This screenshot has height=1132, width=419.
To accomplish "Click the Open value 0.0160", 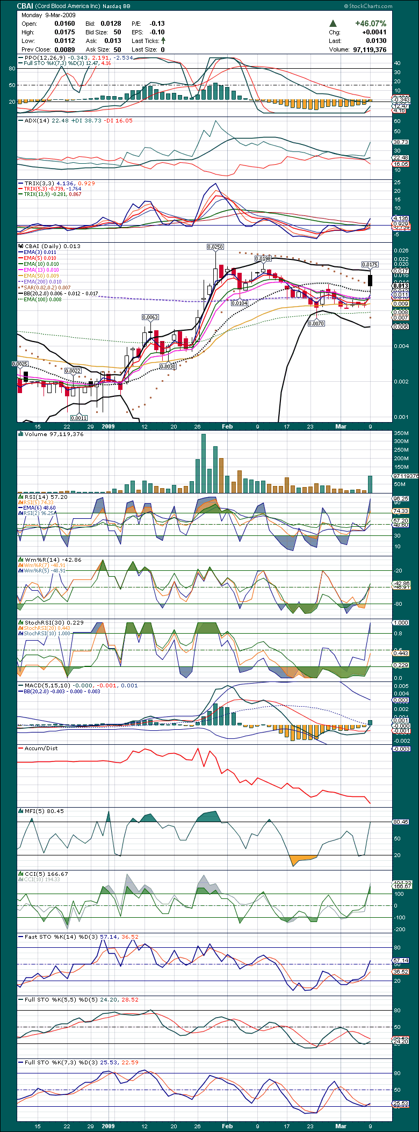I will tap(64, 24).
